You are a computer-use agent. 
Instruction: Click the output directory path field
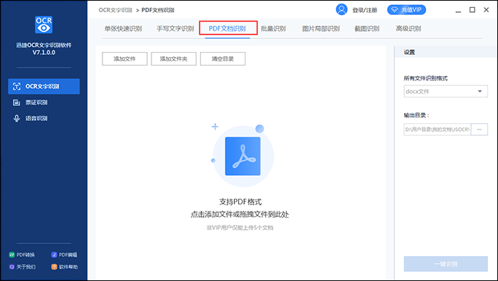tap(438, 129)
